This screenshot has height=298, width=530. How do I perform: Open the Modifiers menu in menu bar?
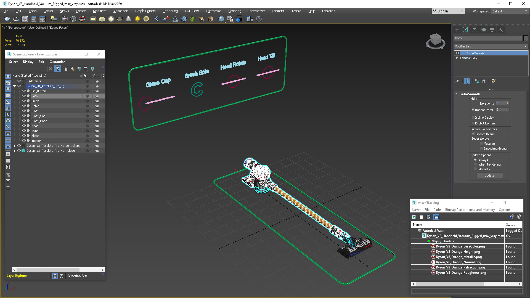pos(99,11)
